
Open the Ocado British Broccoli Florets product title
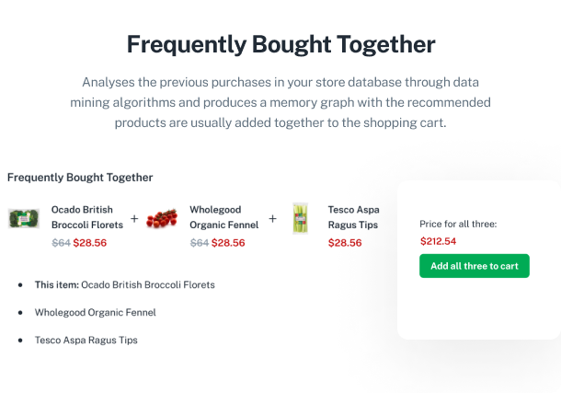point(86,217)
